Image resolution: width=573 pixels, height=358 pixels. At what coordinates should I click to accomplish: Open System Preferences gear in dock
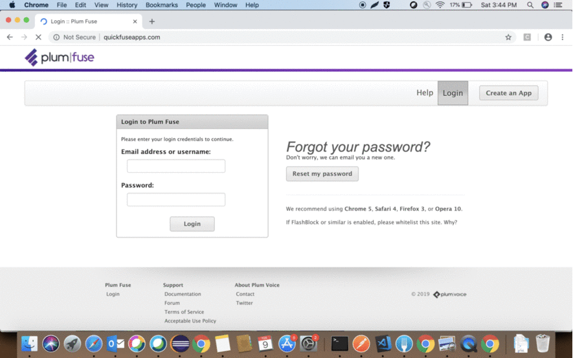tap(308, 343)
